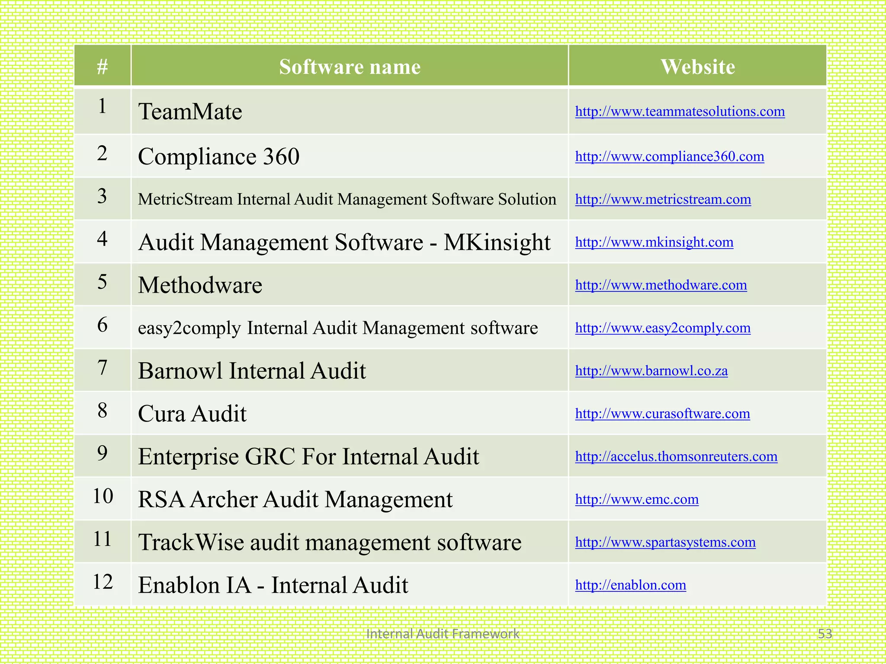Open the teammatesolutions.com link
The width and height of the screenshot is (886, 664).
pyautogui.click(x=680, y=112)
